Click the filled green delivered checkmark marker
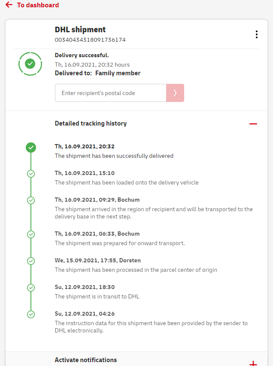 [31, 148]
